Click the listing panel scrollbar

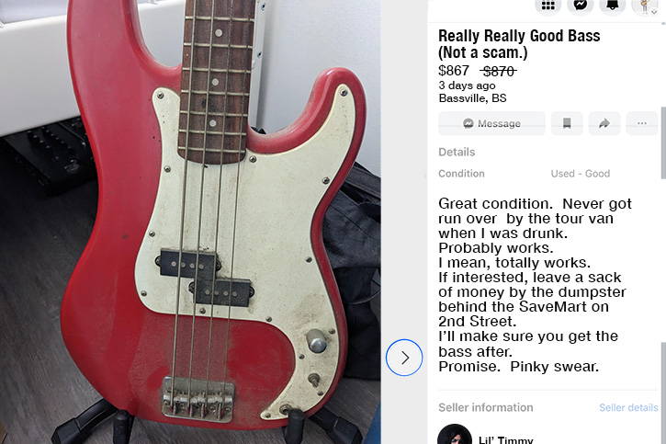[x=663, y=142]
